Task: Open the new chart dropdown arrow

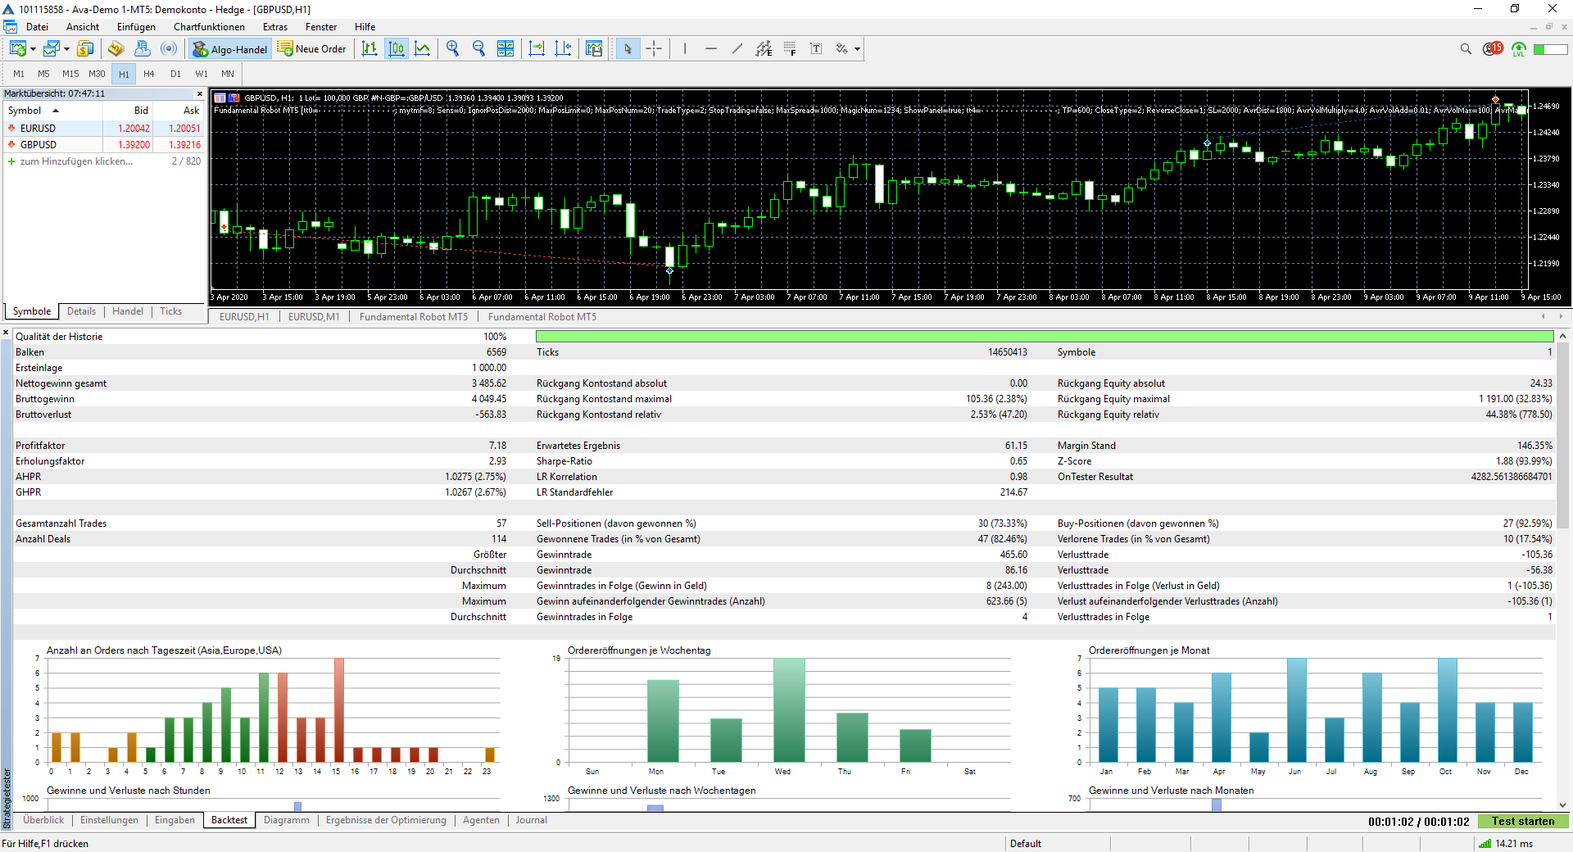Action: [x=33, y=49]
